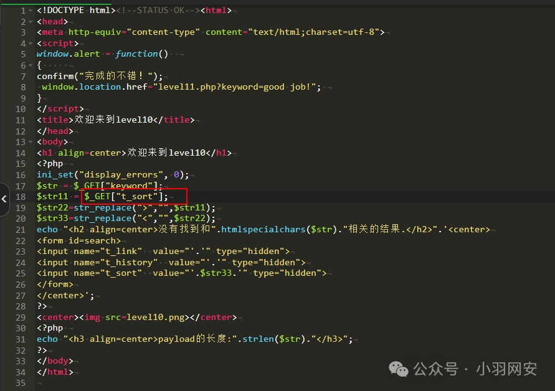Click the closing form tag on line 26
The image size is (555, 391).
point(55,284)
